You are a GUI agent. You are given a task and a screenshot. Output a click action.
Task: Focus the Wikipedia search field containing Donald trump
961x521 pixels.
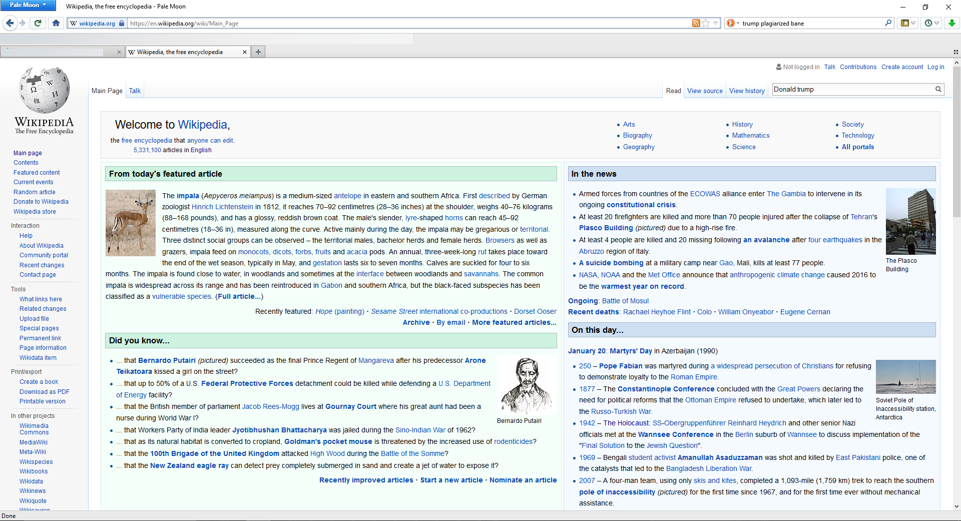[x=853, y=89]
